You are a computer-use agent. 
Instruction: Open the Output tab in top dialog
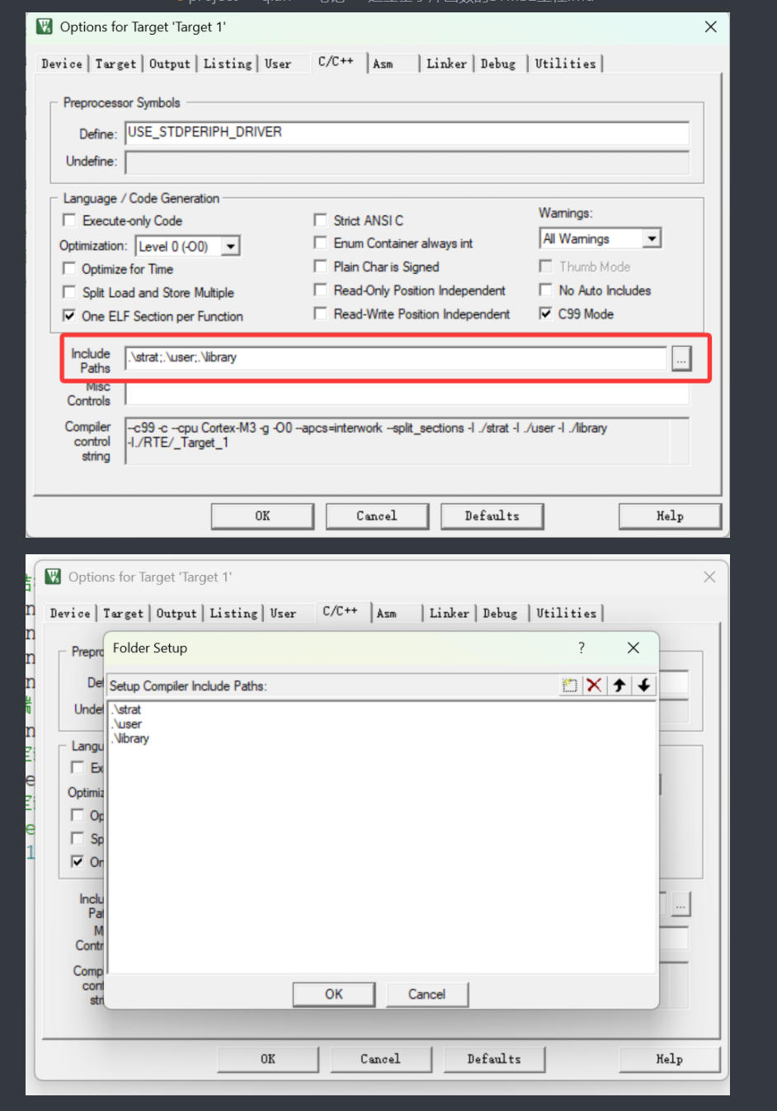tap(170, 64)
